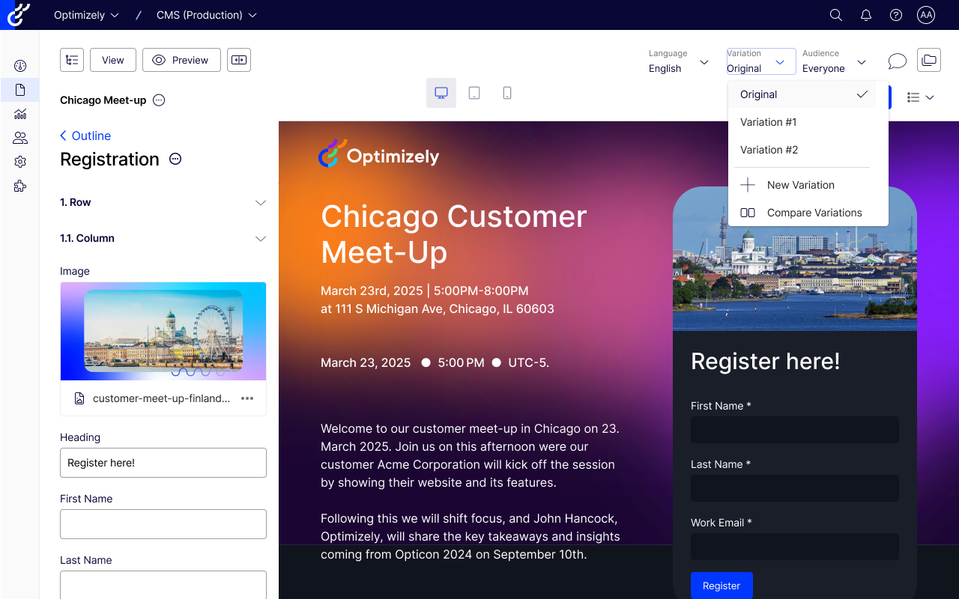This screenshot has width=959, height=599.
Task: Open the list options menu at right
Action: coord(920,97)
